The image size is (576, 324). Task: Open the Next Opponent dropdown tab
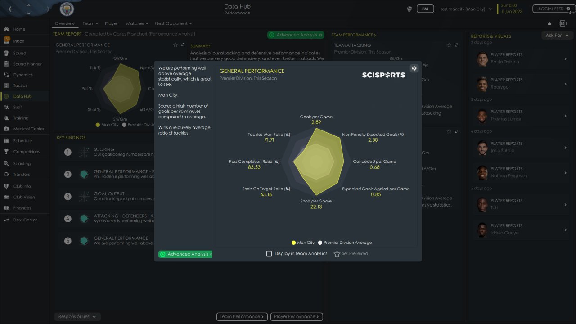[x=173, y=23]
